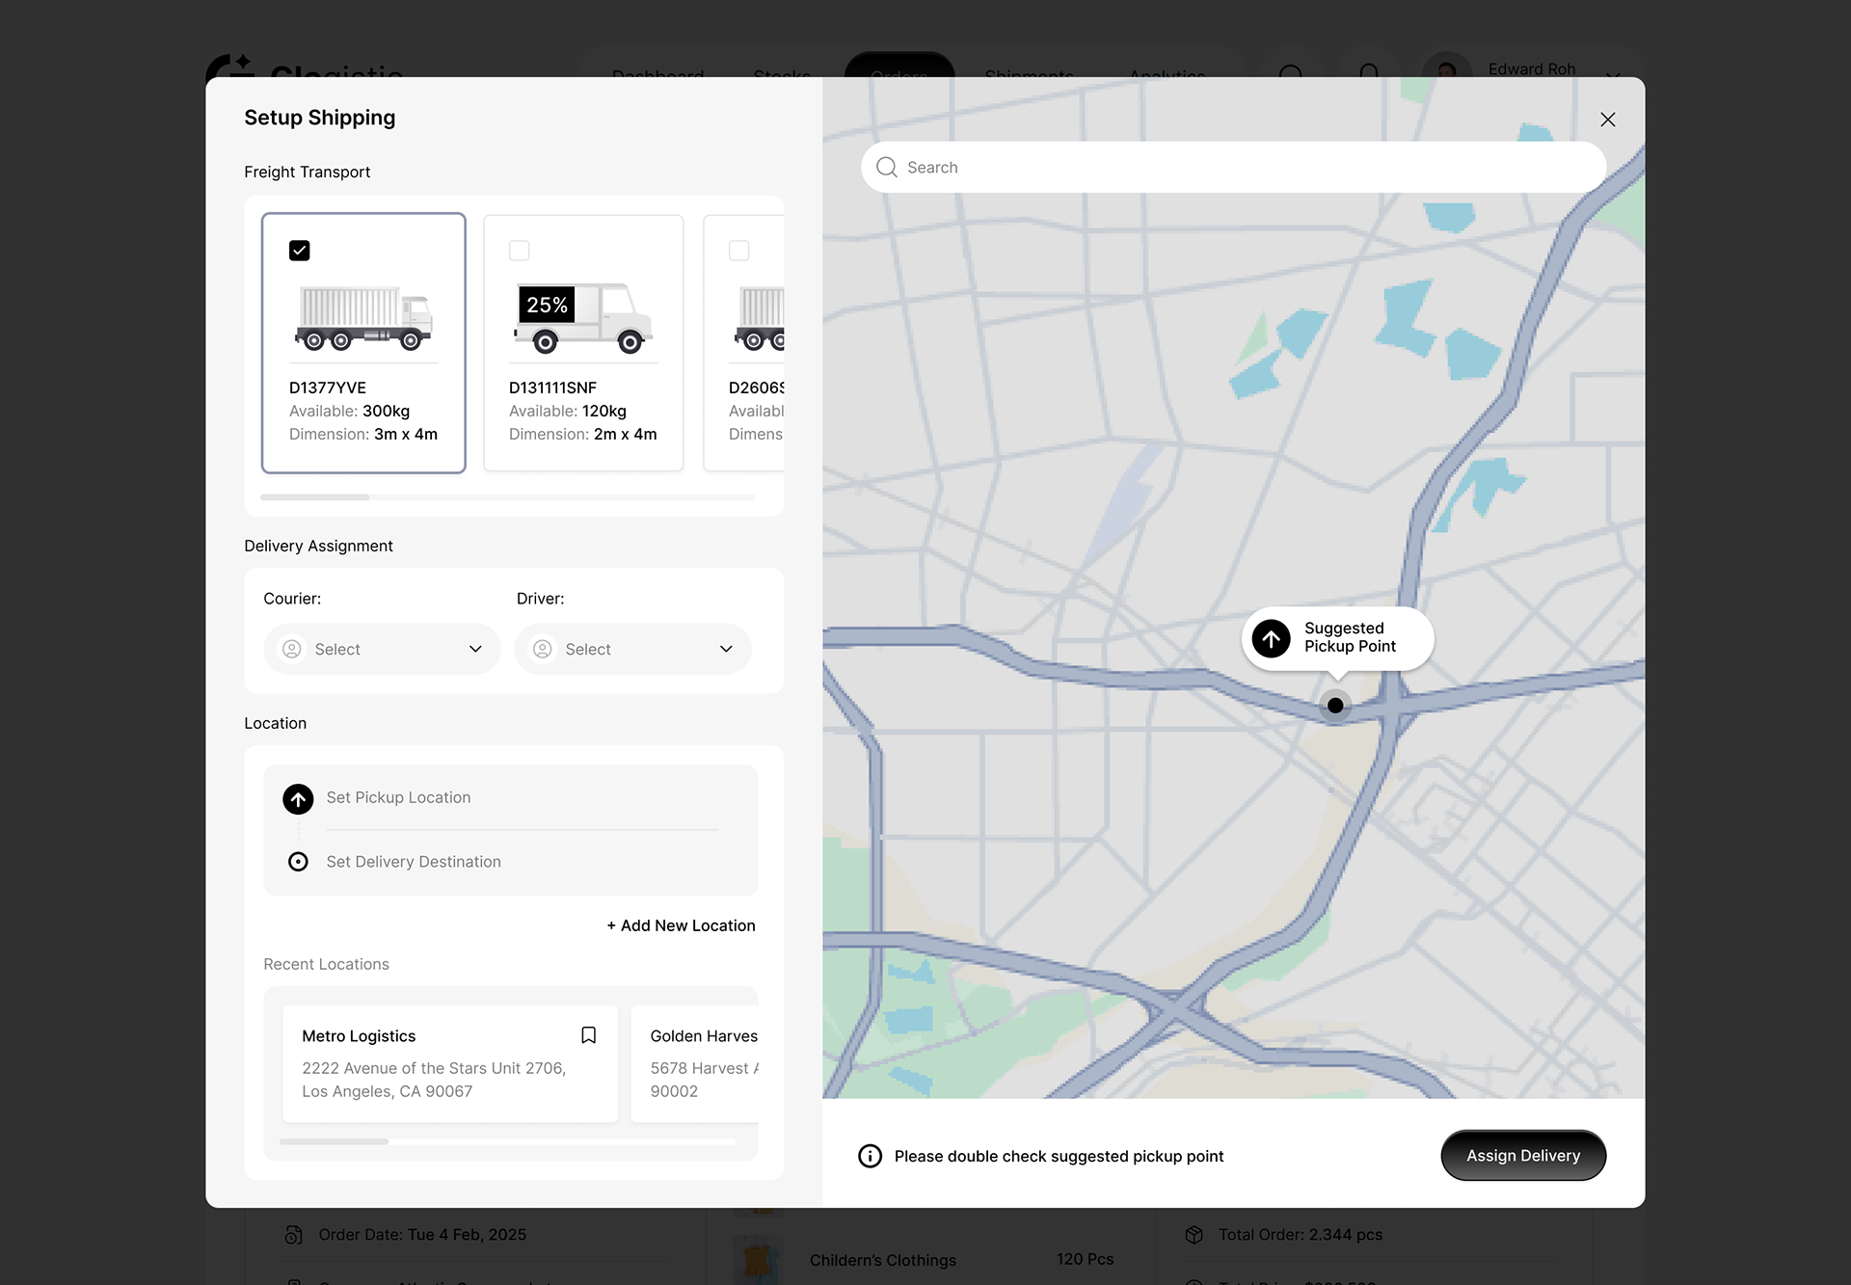Click the Suggested Pickup Point arrow icon
1851x1285 pixels.
point(1271,637)
